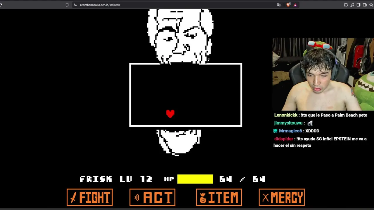
Task: Click the username didspider in chat
Action: (283, 139)
